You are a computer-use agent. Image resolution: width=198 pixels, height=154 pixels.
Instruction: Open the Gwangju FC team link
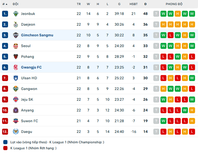point(31,67)
